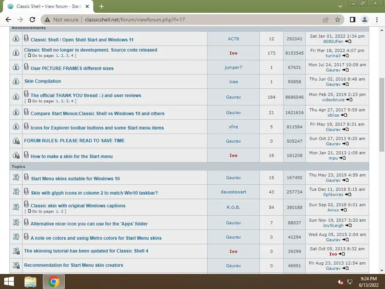The height and width of the screenshot is (289, 385).
Task: Click the vertical scrollbar thumb
Action: pos(382,114)
